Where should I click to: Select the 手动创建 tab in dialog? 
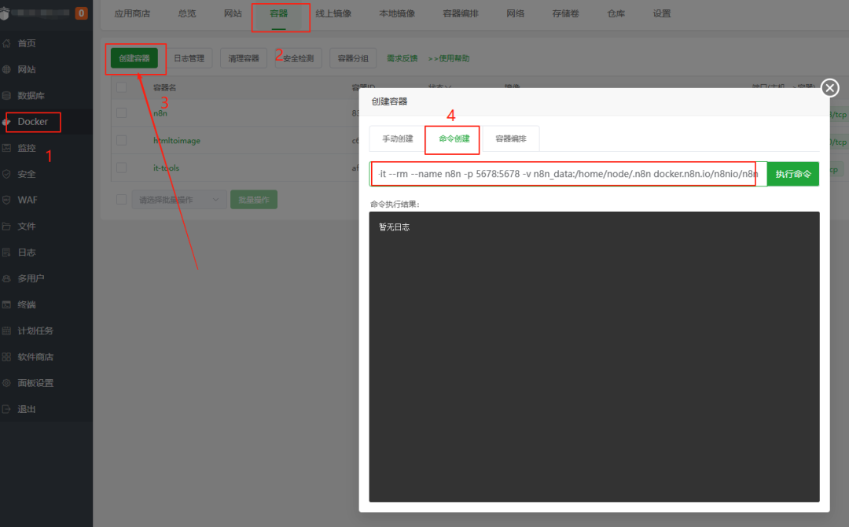coord(398,138)
